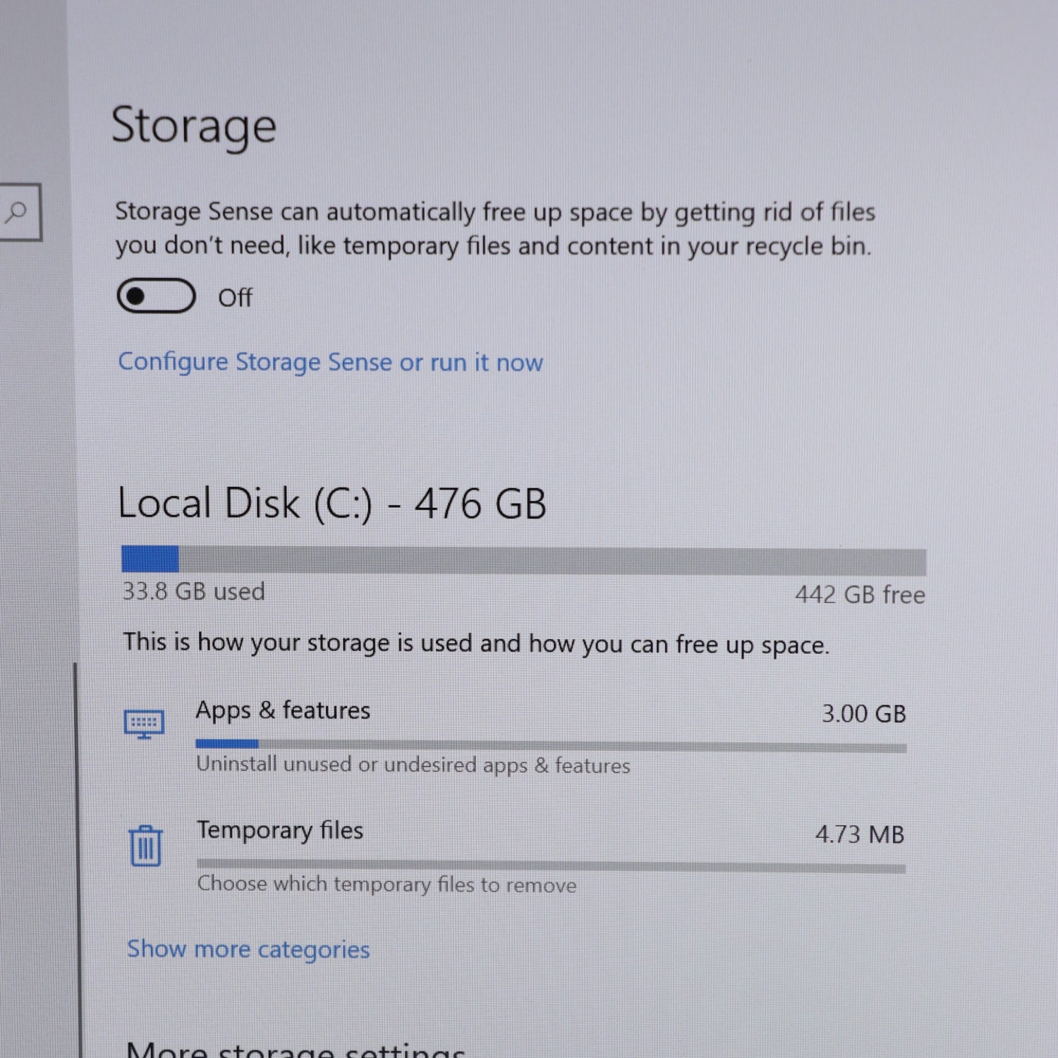This screenshot has width=1058, height=1058.
Task: Click the Local Disk (C:) - 476 GB heading
Action: coord(332,504)
